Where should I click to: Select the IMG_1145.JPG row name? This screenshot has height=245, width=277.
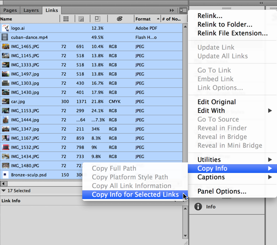[x=25, y=56]
